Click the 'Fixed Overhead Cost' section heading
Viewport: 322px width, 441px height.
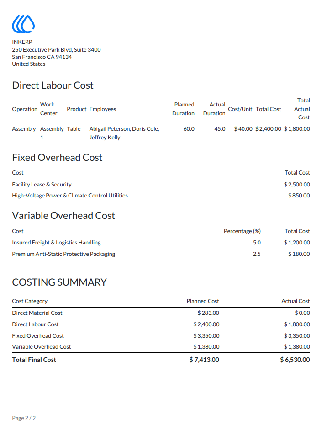click(57, 158)
